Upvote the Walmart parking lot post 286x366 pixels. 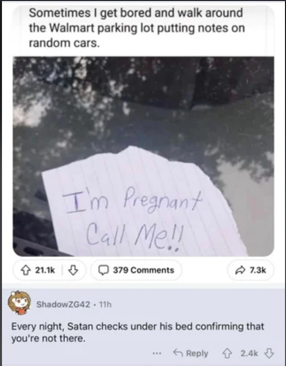pos(26,270)
